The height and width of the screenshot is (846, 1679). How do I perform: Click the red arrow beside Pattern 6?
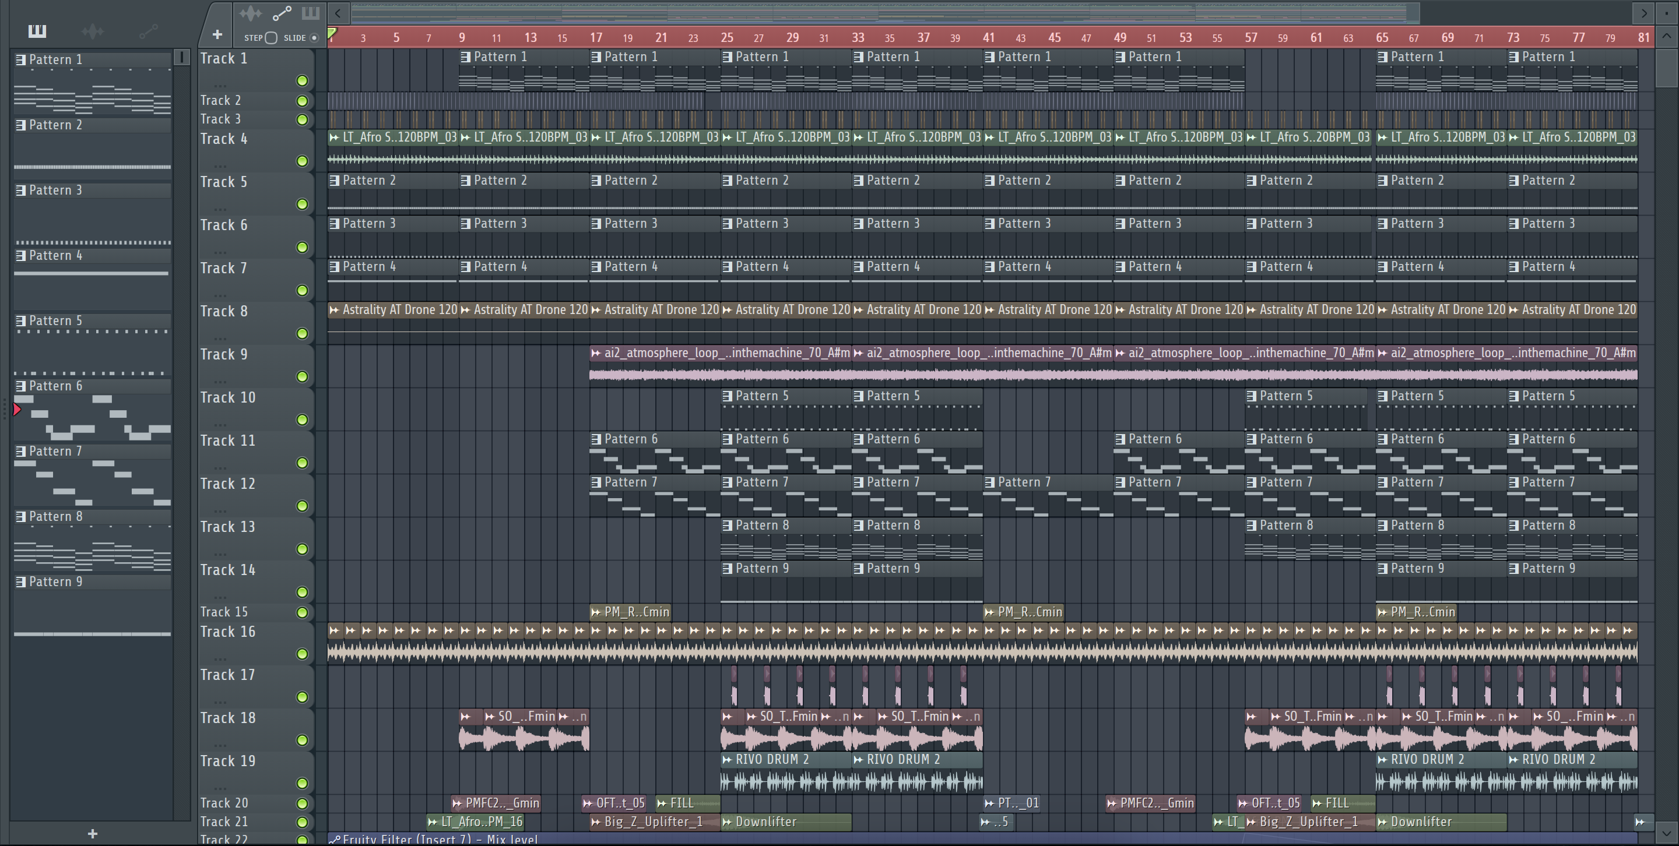tap(17, 410)
